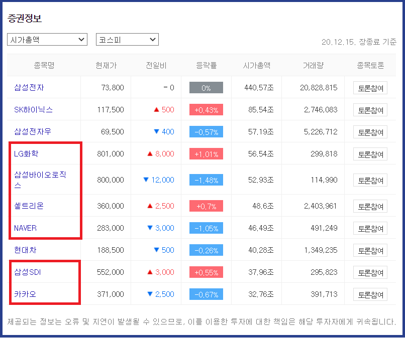
Task: Open the NAVER stock link
Action: pyautogui.click(x=25, y=228)
